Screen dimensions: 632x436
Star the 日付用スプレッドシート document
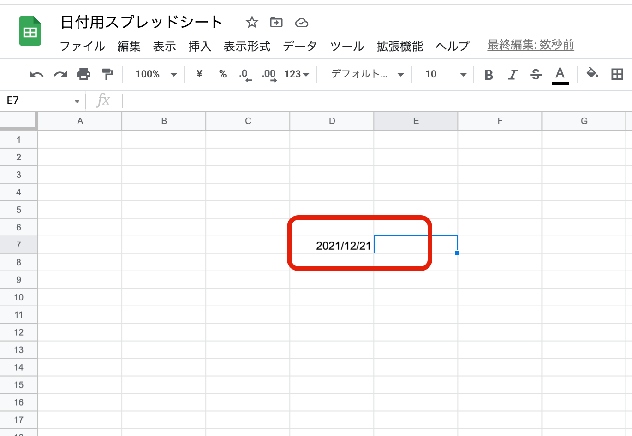point(252,22)
